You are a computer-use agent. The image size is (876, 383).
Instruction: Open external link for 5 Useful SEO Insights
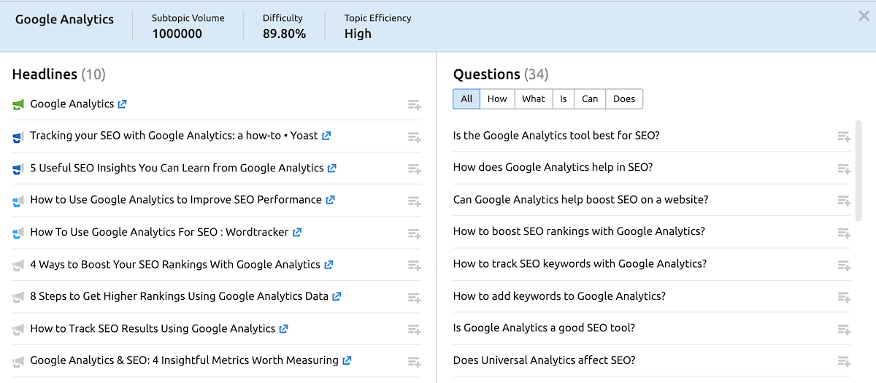point(331,168)
